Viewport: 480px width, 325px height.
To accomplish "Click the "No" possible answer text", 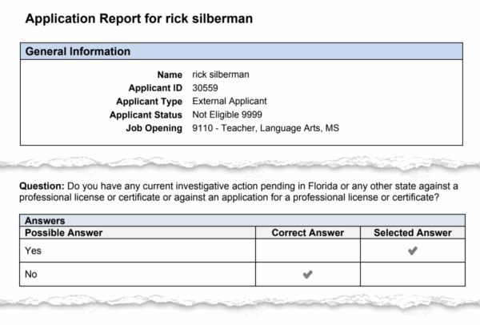I will pyautogui.click(x=32, y=275).
